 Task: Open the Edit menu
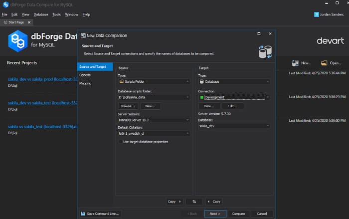click(14, 14)
